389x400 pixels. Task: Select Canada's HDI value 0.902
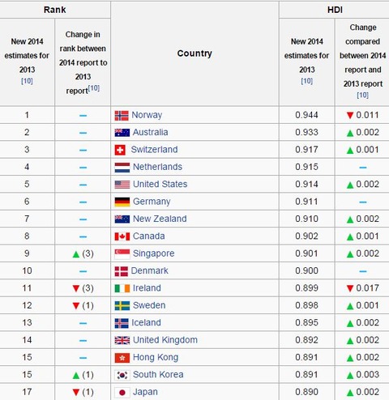click(306, 236)
